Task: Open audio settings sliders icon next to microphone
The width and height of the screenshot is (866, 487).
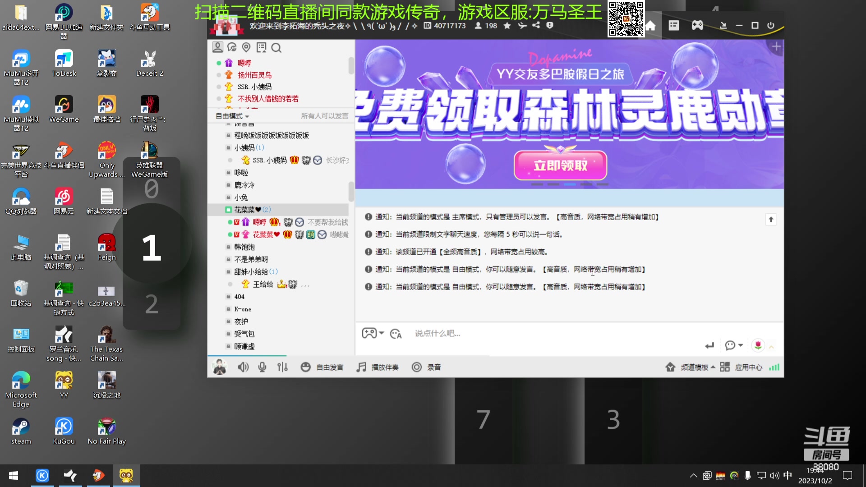Action: (282, 367)
